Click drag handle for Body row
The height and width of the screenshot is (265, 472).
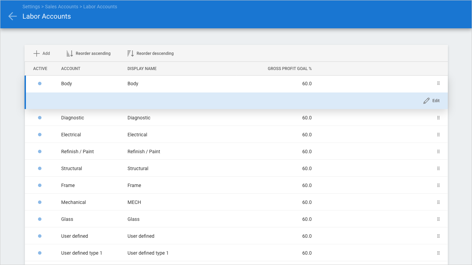pyautogui.click(x=438, y=84)
